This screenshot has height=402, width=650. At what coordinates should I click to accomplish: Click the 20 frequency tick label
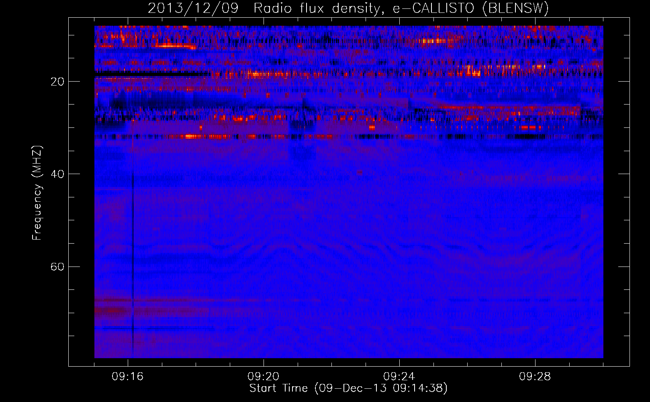click(x=57, y=82)
